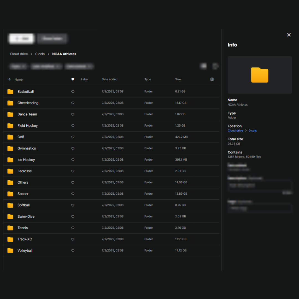
Task: Click the favorites heart column header
Action: pyautogui.click(x=73, y=79)
